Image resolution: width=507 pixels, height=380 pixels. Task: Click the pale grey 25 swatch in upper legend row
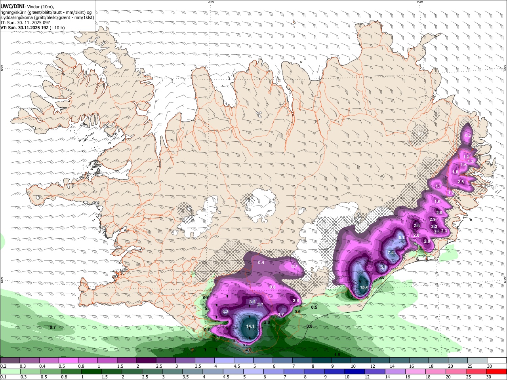coord(477,361)
